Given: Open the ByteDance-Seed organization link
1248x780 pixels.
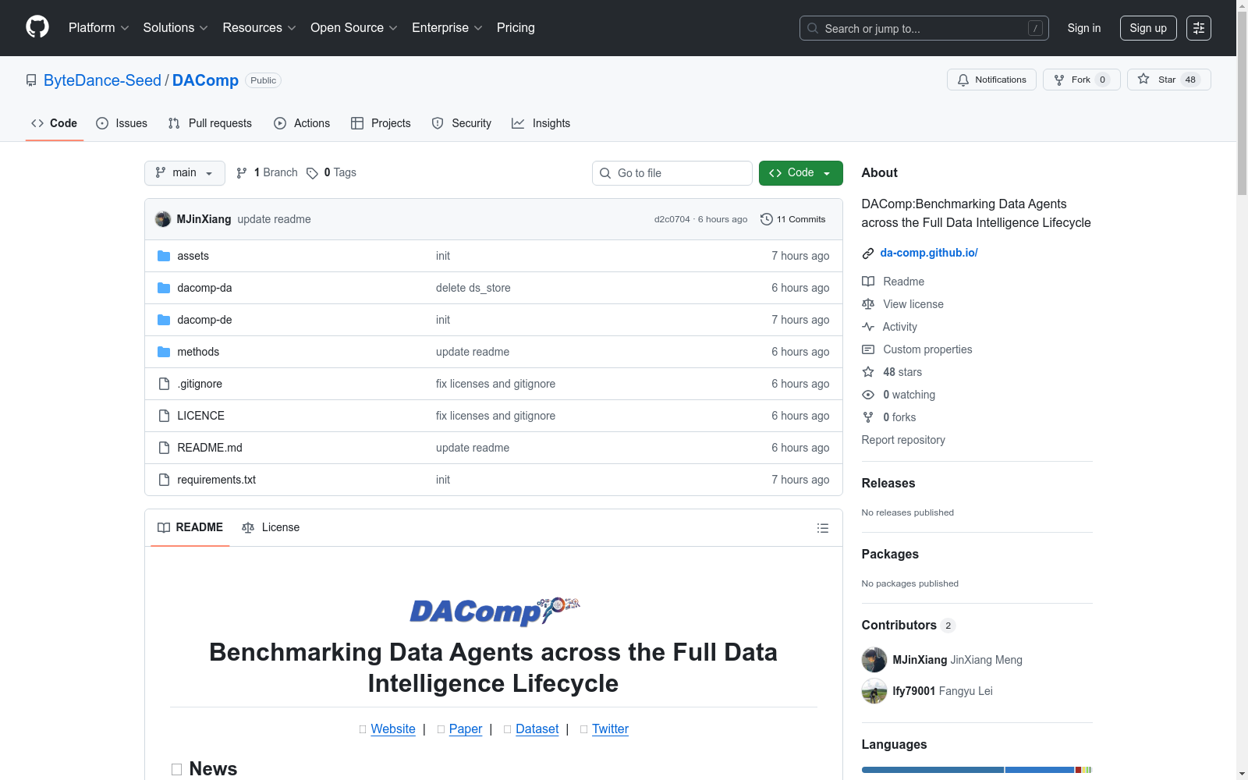Looking at the screenshot, I should (102, 80).
